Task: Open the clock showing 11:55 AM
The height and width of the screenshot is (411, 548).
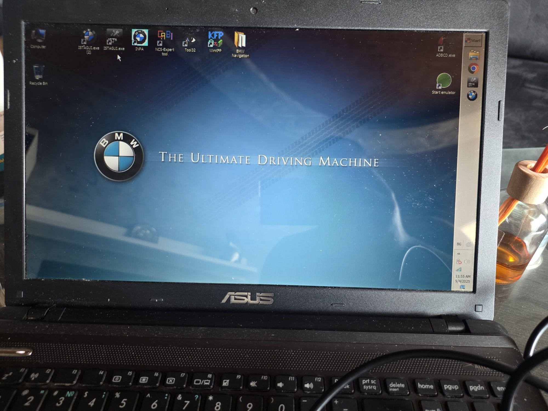Action: tap(463, 279)
